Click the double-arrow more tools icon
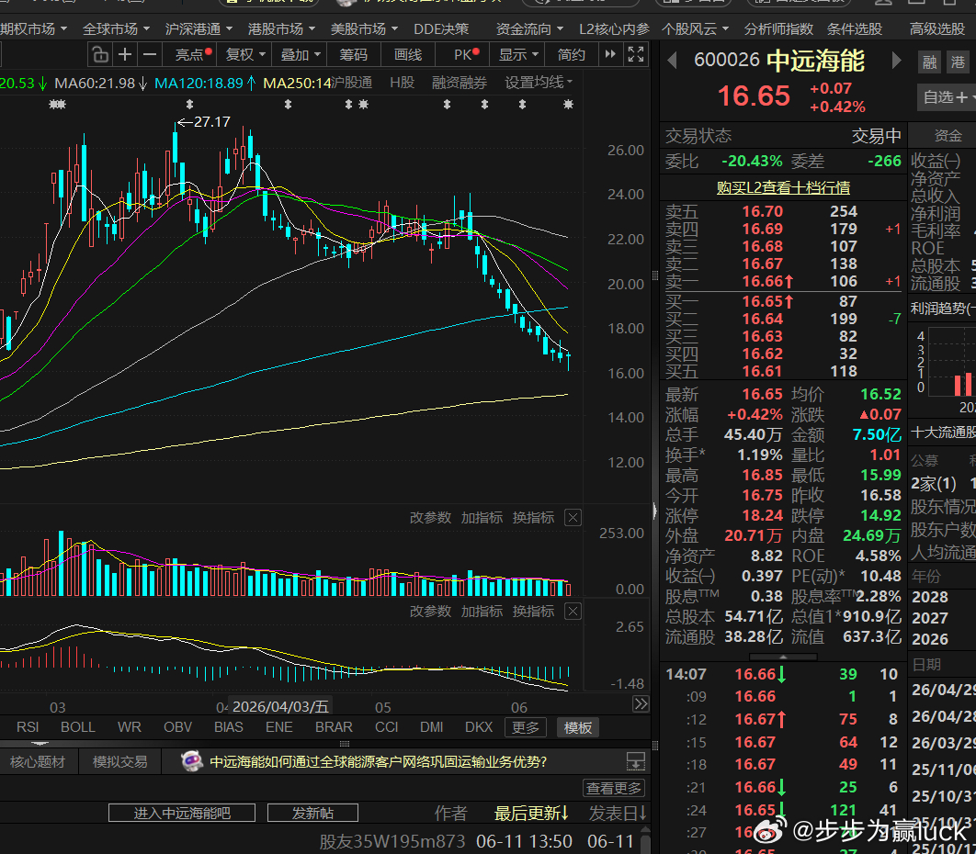The image size is (976, 854). click(x=610, y=55)
